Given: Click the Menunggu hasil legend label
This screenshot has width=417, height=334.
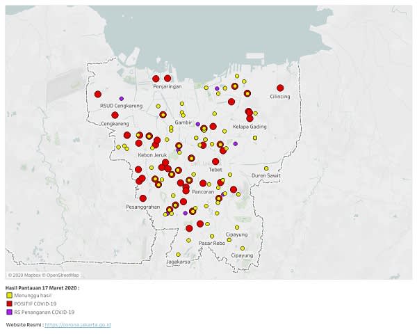Looking at the screenshot, I should click(x=33, y=295).
